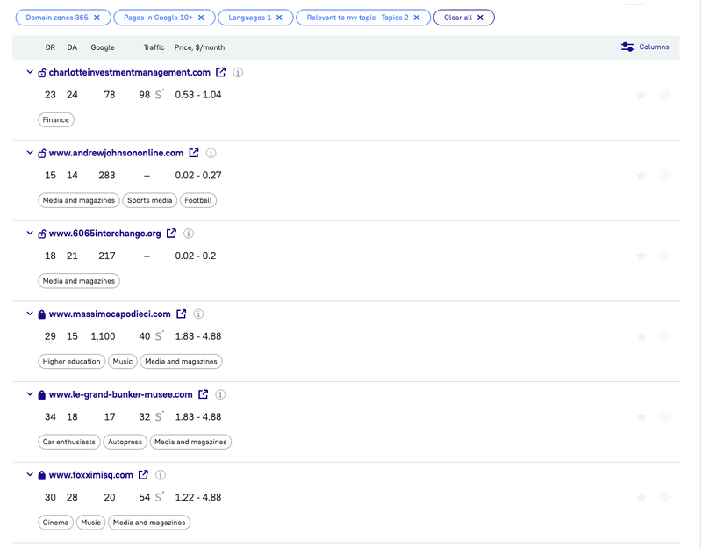The height and width of the screenshot is (548, 702).
Task: Click the lock icon beside www.massimocapodieci.com
Action: coord(40,314)
